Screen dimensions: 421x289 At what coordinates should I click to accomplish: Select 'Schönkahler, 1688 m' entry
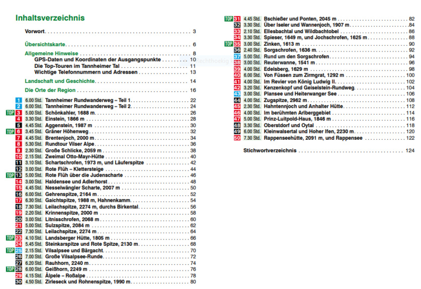click(70, 112)
